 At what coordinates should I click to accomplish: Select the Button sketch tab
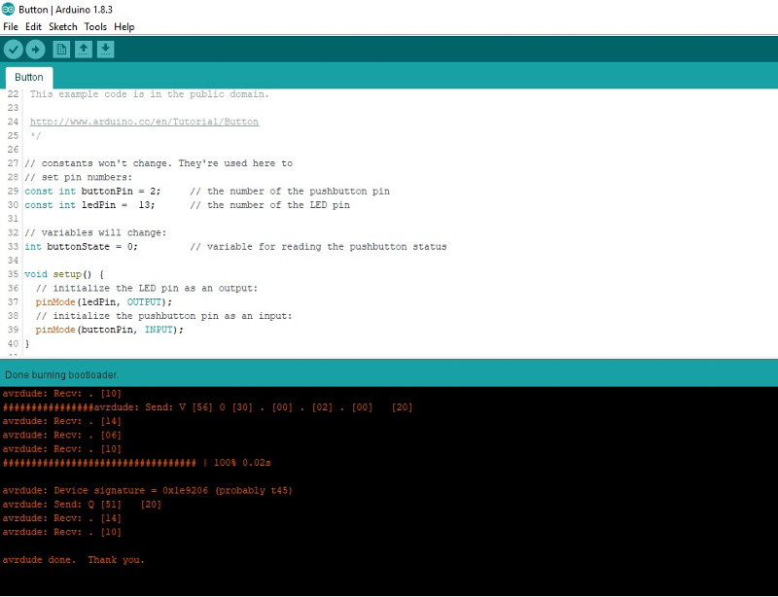pos(29,78)
